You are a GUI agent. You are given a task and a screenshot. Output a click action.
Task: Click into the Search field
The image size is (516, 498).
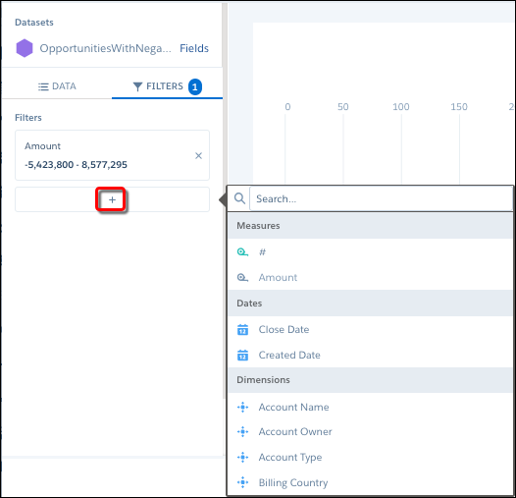(381, 198)
